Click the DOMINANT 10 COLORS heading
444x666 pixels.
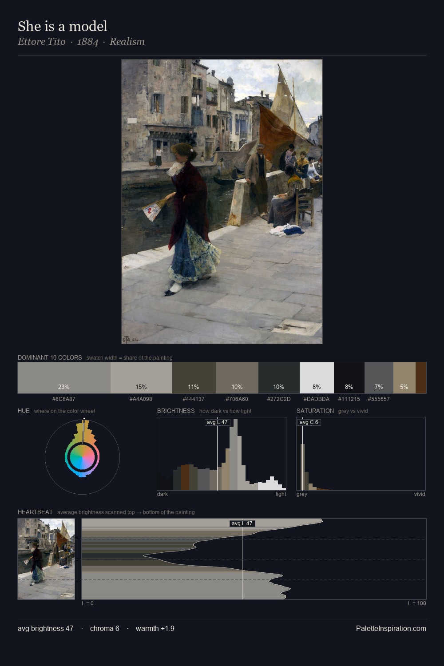pos(50,357)
